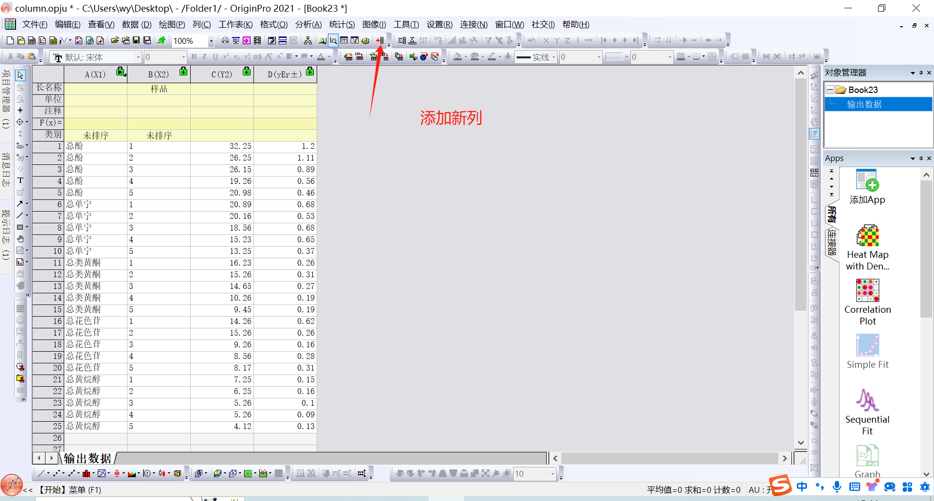Click the green running-man Recalculate icon
Image resolution: width=934 pixels, height=501 pixels.
click(162, 40)
